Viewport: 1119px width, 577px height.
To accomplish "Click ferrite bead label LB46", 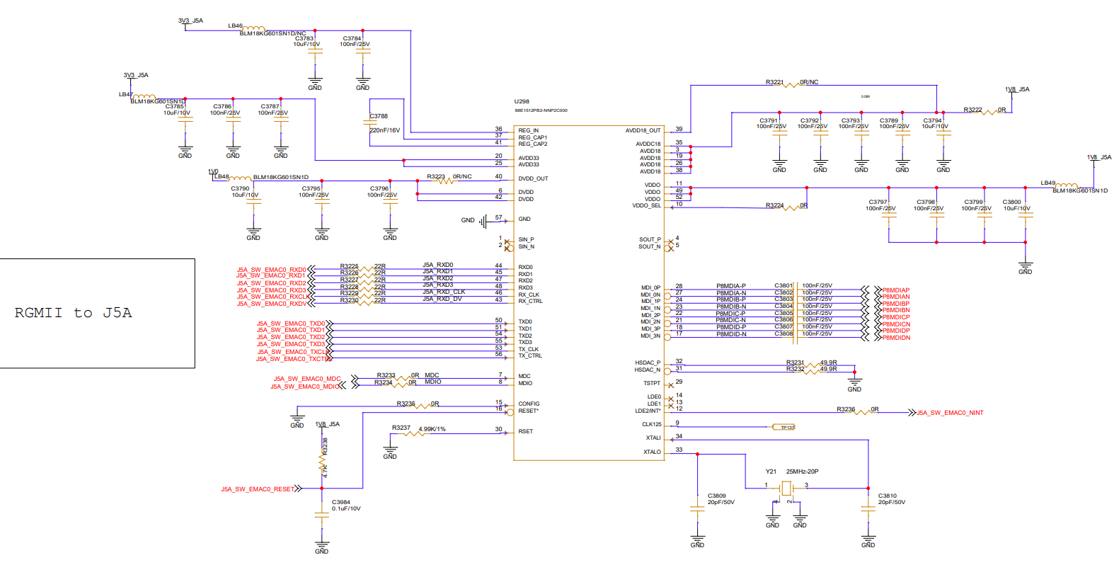I will 235,25.
